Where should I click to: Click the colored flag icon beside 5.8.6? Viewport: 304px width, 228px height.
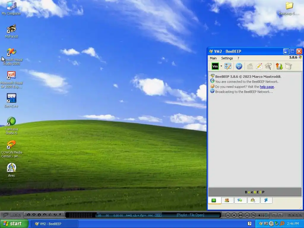pos(300,57)
